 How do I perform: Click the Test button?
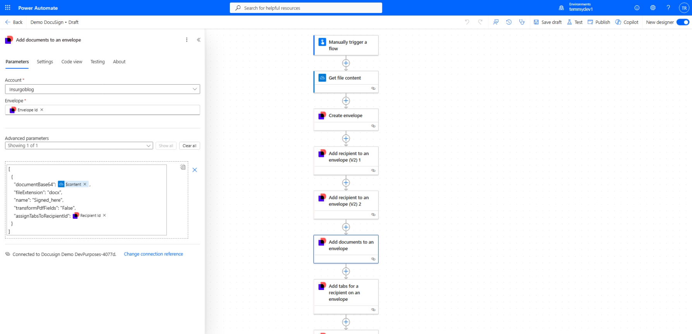[x=575, y=22]
